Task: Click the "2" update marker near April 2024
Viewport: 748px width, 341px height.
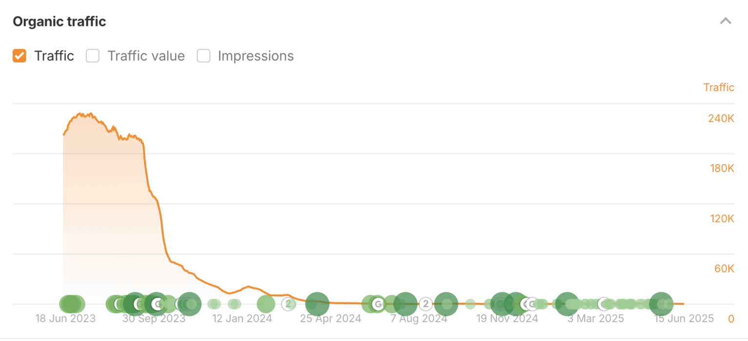Action: 288,304
